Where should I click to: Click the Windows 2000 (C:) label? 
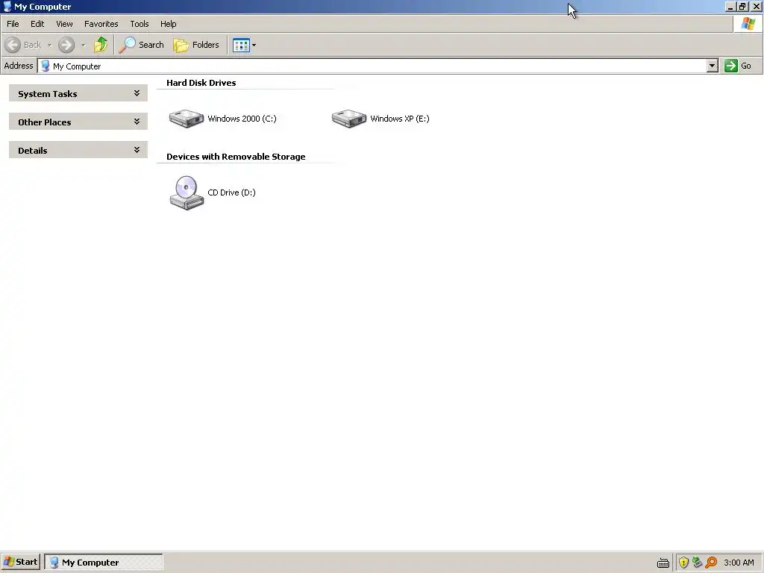tap(242, 119)
